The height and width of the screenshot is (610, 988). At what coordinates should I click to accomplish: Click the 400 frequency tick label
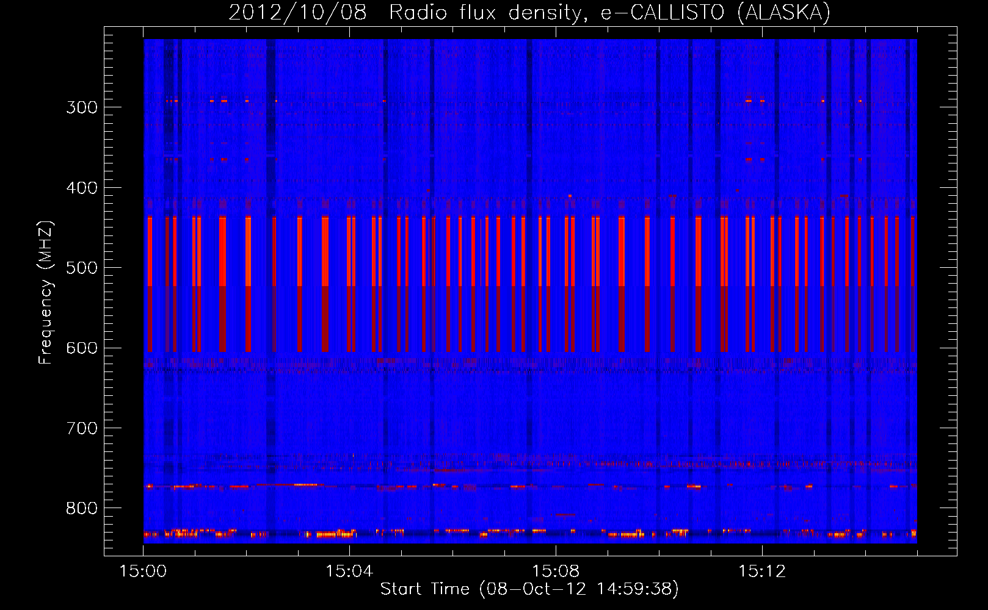pos(82,188)
